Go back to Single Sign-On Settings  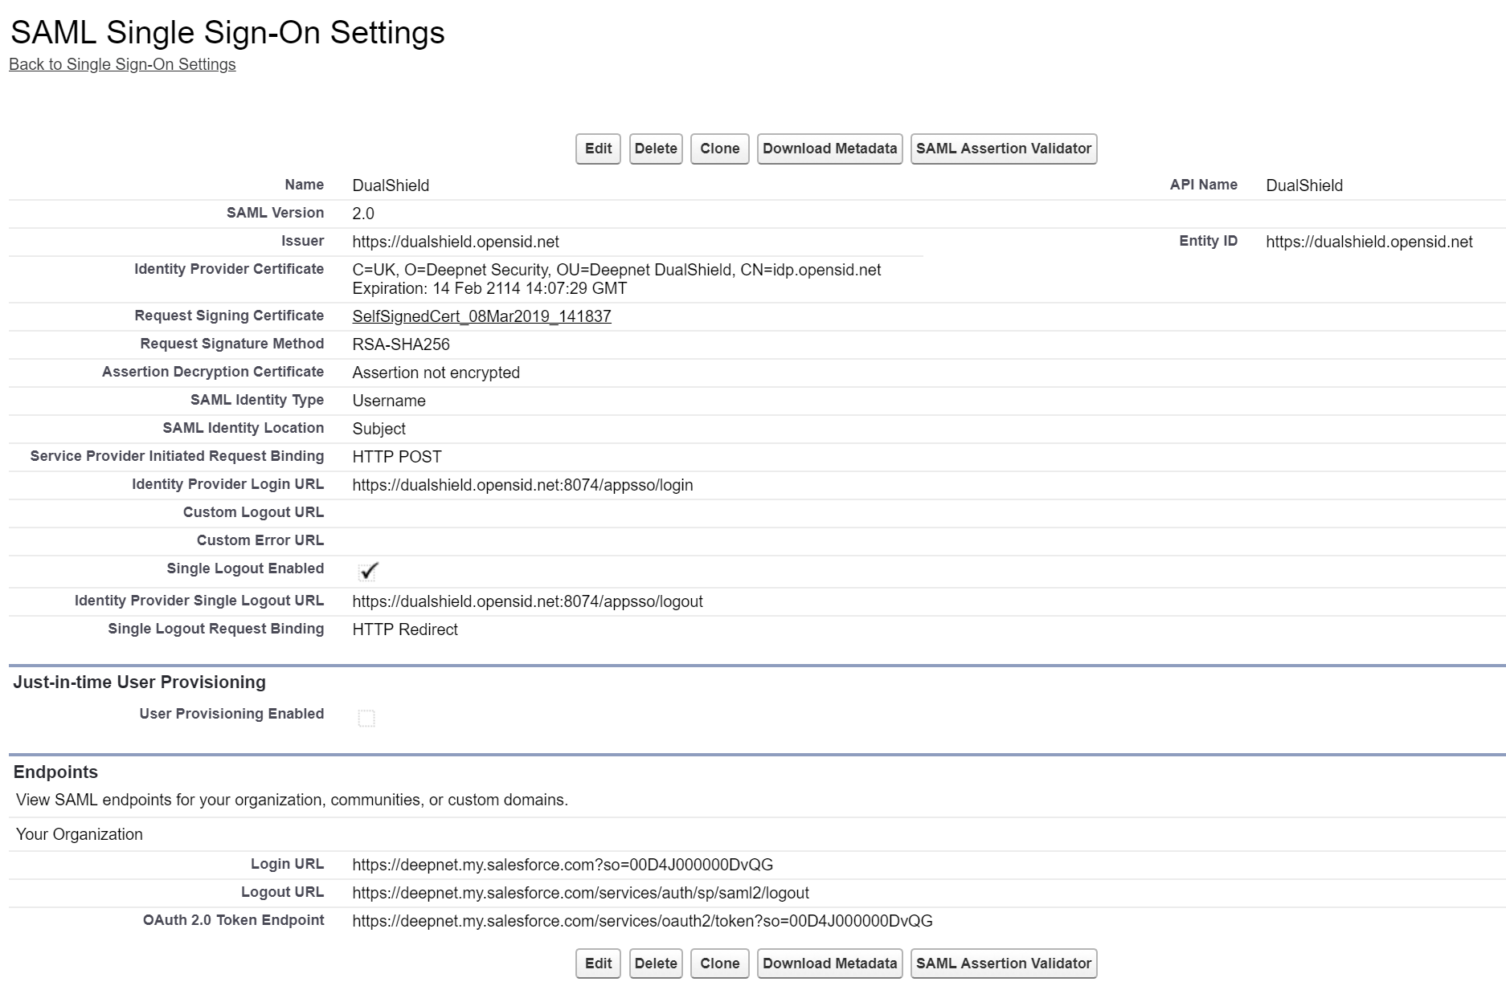[122, 64]
